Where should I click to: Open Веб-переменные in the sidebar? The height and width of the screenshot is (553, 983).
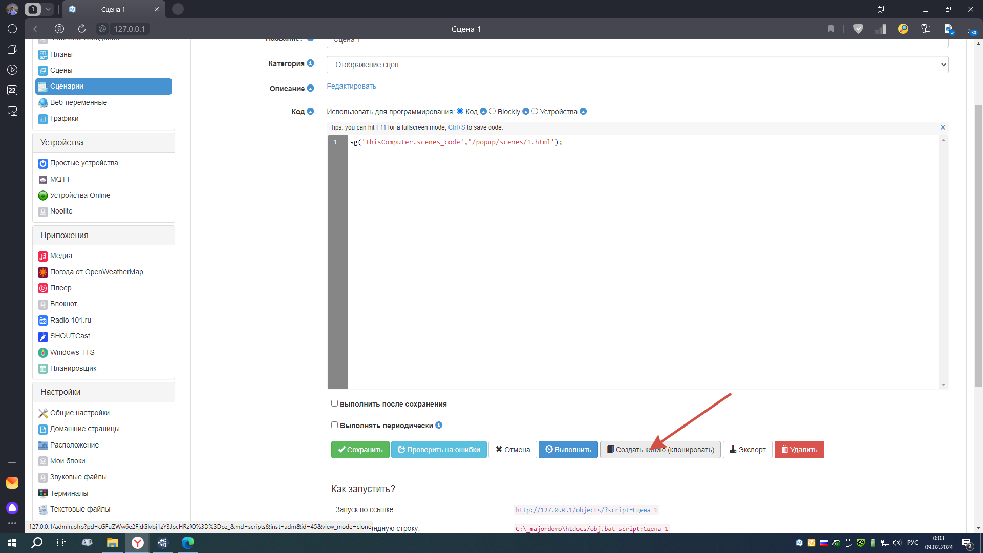78,102
